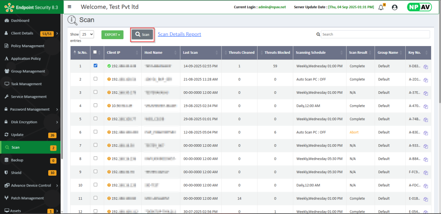Image resolution: width=441 pixels, height=214 pixels.
Task: Copy key number for row 1
Action: [x=425, y=67]
